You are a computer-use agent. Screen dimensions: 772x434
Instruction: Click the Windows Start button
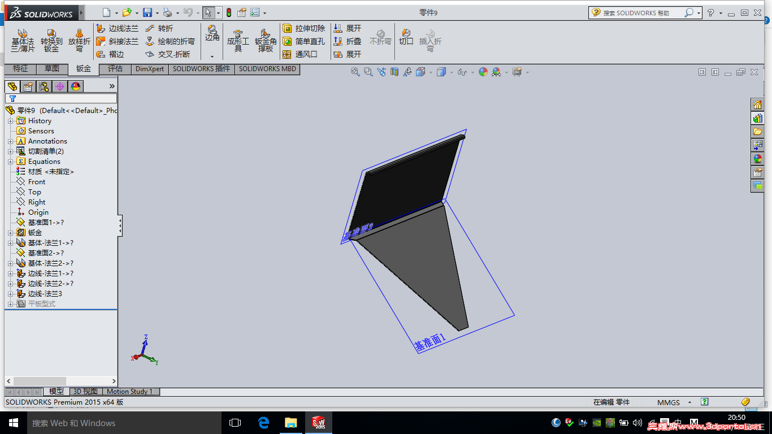(x=14, y=423)
